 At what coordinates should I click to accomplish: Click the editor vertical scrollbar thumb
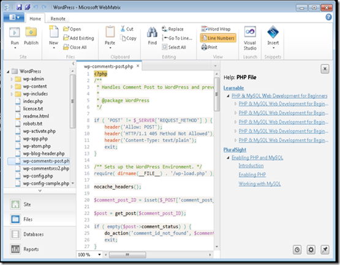[x=216, y=94]
